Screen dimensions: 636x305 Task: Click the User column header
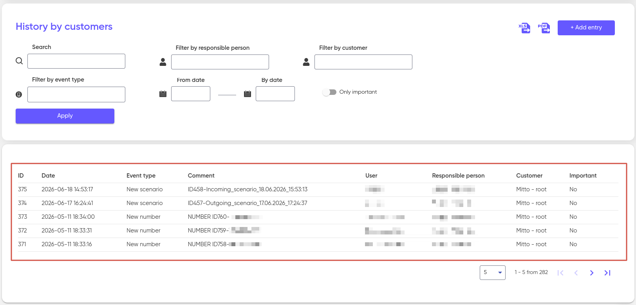pyautogui.click(x=371, y=176)
